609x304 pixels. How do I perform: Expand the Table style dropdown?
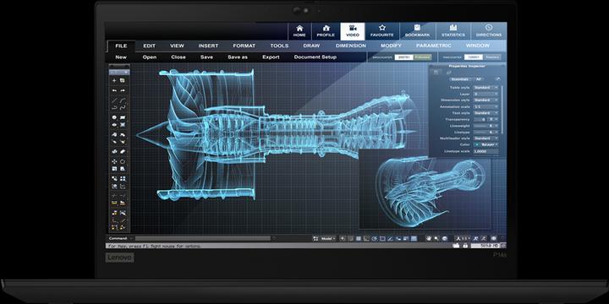(486, 88)
